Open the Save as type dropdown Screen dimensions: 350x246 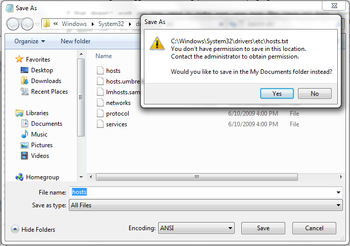(206, 205)
